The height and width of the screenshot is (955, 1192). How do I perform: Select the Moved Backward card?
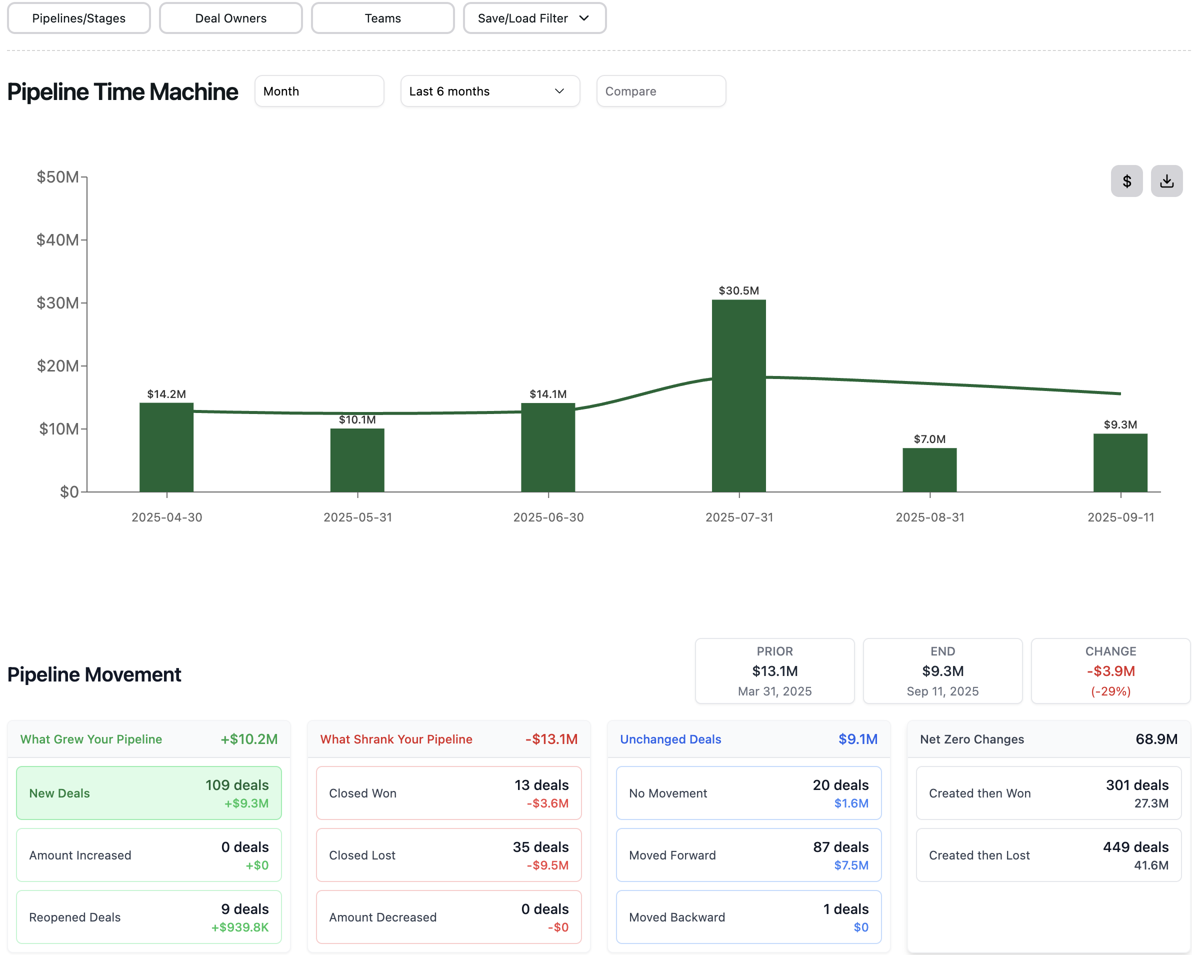(748, 917)
